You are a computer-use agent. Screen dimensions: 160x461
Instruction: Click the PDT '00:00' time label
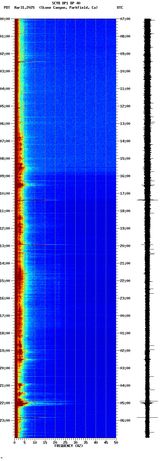point(5,19)
